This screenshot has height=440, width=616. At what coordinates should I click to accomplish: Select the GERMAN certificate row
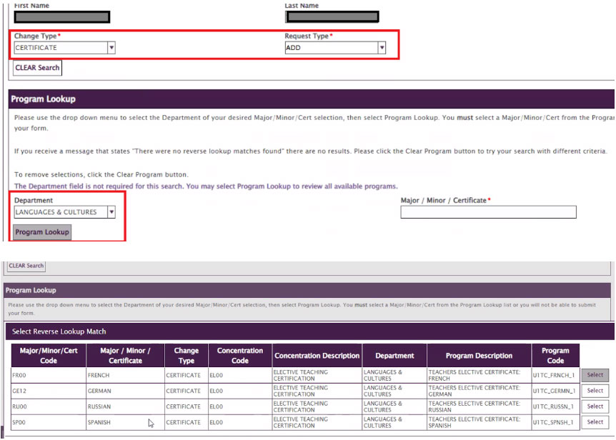coord(594,390)
